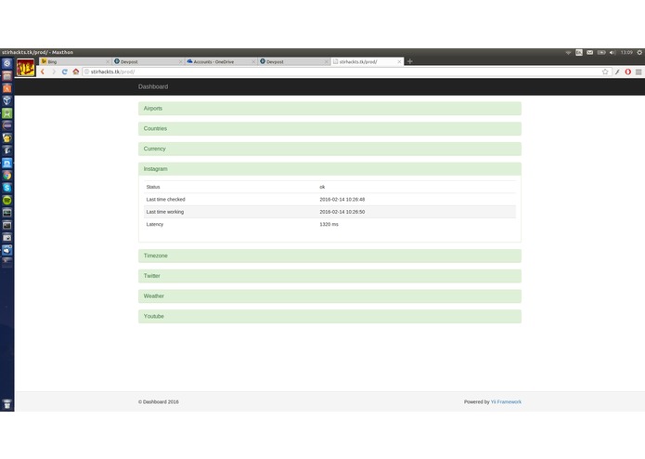Open Ubuntu Dash search from the launcher
The height and width of the screenshot is (459, 645).
click(x=7, y=63)
